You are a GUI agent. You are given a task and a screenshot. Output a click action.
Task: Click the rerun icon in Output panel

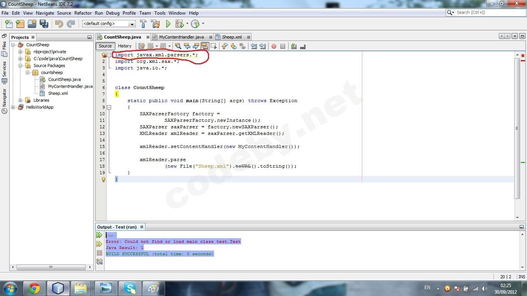click(x=99, y=235)
